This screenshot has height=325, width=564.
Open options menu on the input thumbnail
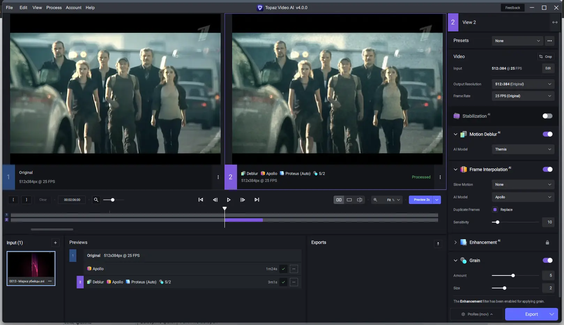[x=50, y=281]
